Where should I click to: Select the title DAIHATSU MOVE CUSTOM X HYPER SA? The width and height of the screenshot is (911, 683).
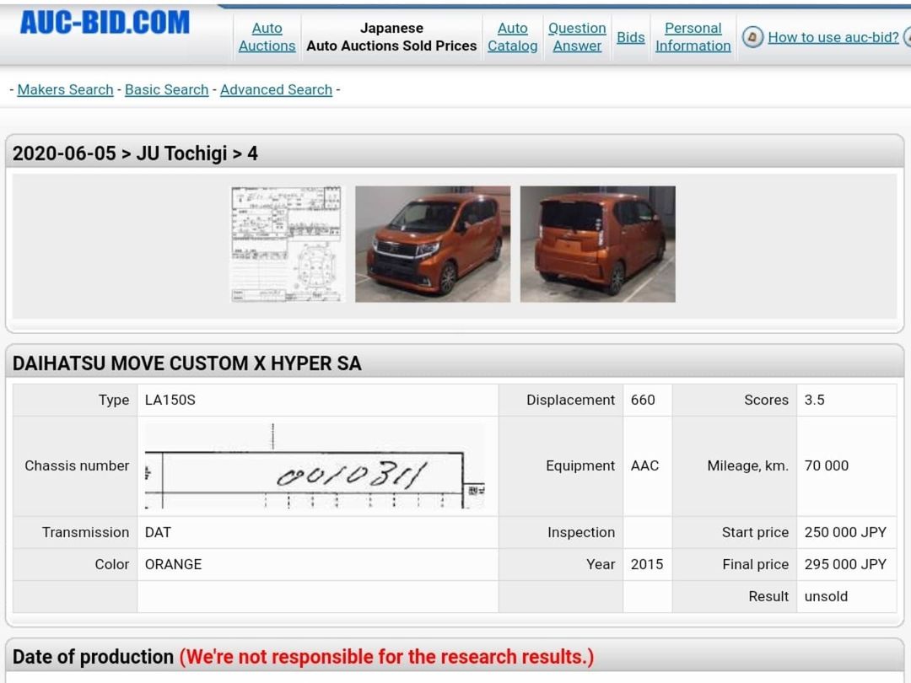point(186,363)
